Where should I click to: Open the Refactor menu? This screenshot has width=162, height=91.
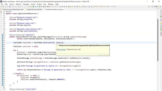pyautogui.click(x=18, y=4)
